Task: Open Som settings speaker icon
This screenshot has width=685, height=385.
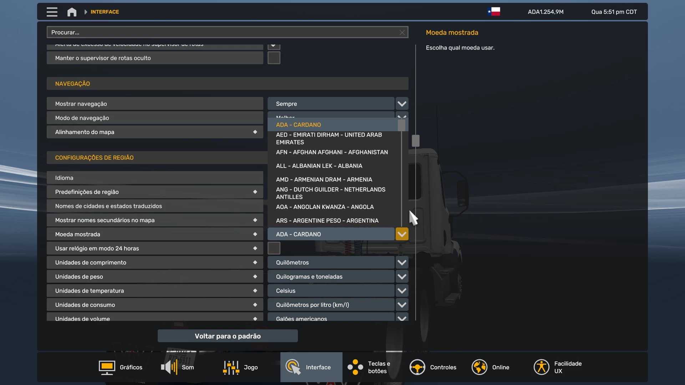Action: pos(169,367)
